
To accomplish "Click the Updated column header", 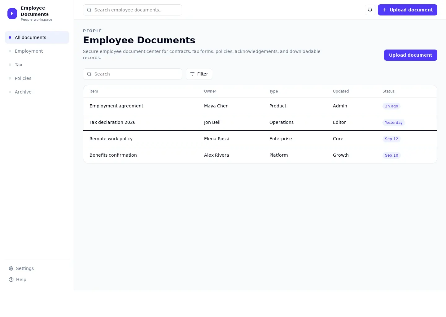I will pos(341,91).
